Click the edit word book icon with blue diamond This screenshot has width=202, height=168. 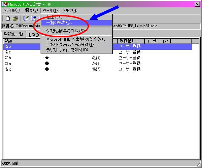[x=34, y=18]
